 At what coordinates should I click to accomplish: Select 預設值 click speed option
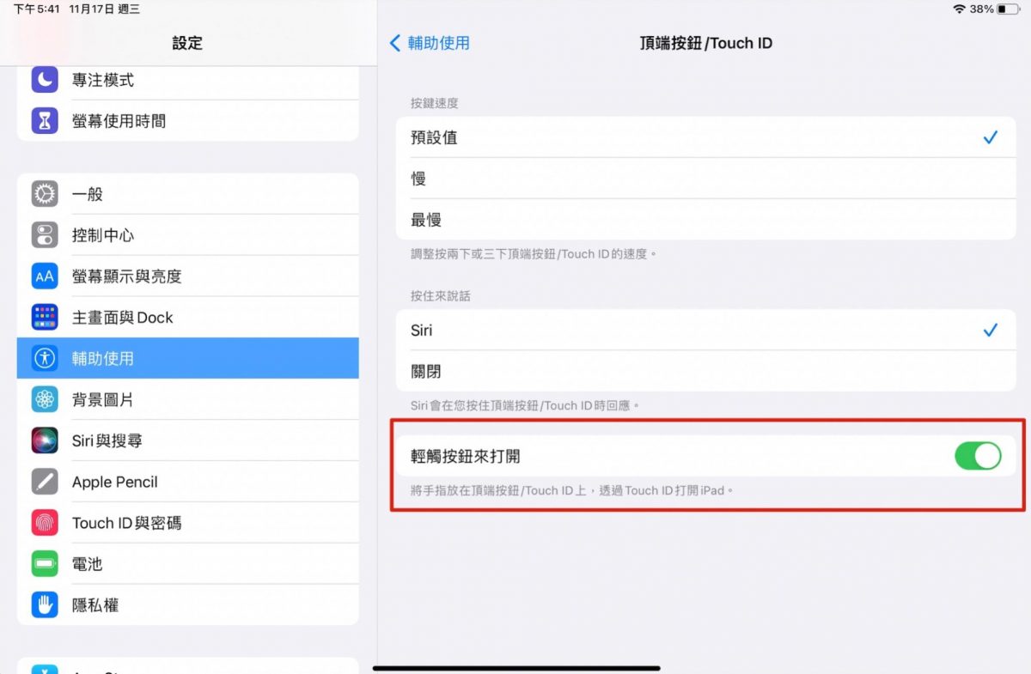pyautogui.click(x=705, y=137)
